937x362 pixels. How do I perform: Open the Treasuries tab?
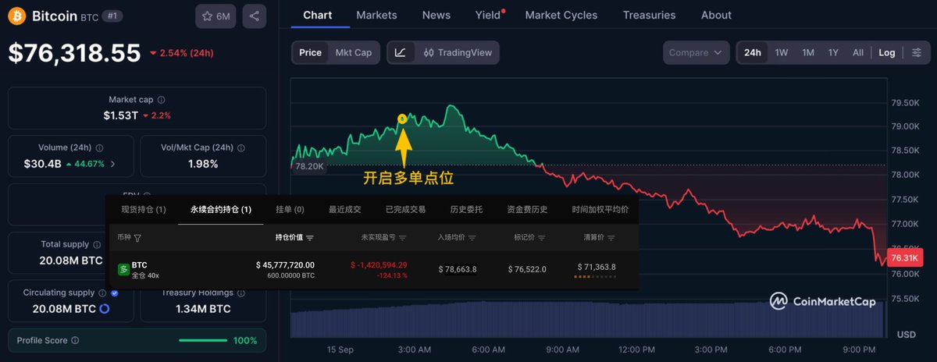pos(649,15)
